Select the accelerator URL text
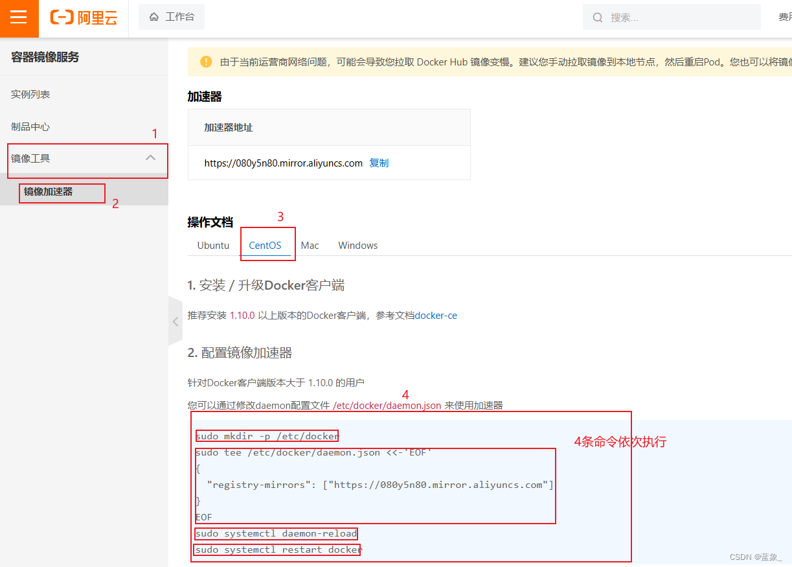The height and width of the screenshot is (567, 792). 283,163
